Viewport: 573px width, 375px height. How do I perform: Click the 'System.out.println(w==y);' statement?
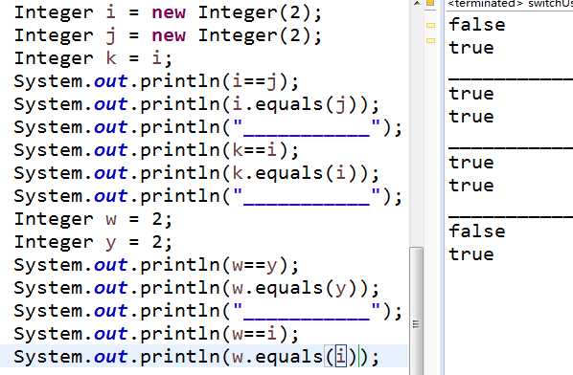156,265
